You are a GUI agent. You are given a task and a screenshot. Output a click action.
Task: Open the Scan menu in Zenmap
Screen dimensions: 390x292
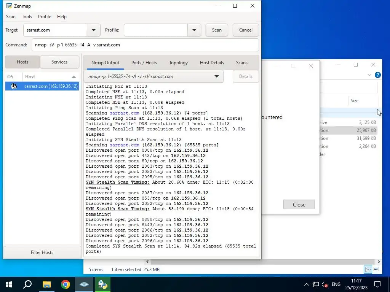click(11, 17)
